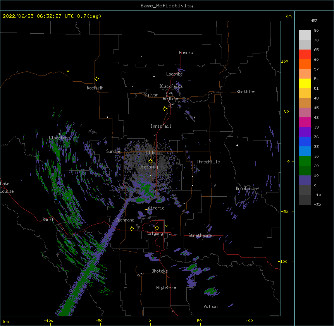Viewport: 334px width, 326px height.
Task: Pick the yellow diamond marker beside Cochrane
Action: pyautogui.click(x=132, y=228)
